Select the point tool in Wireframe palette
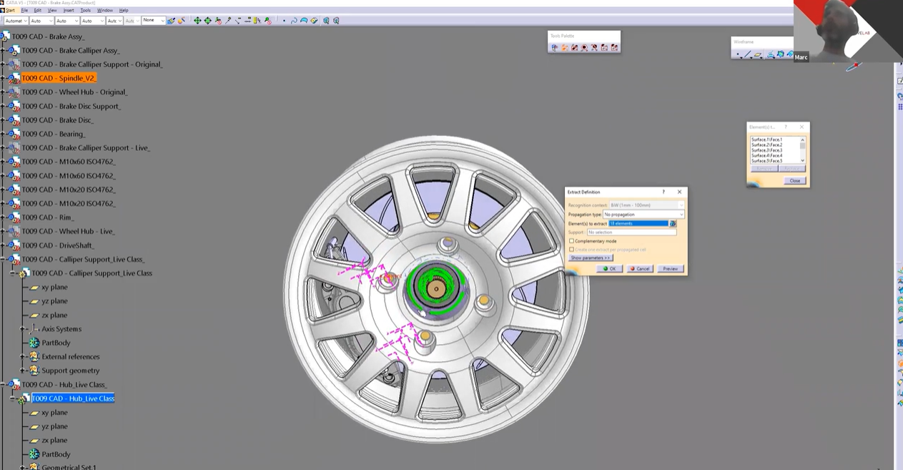 [739, 54]
